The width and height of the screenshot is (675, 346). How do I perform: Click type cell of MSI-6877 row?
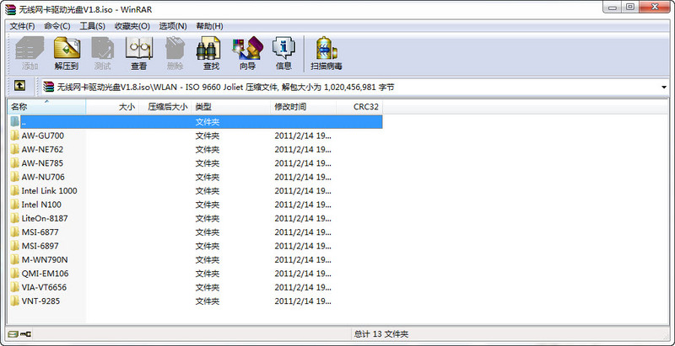pos(208,232)
